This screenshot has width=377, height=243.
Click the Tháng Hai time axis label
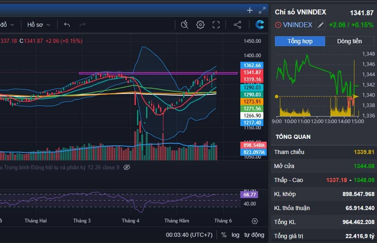coord(35,221)
